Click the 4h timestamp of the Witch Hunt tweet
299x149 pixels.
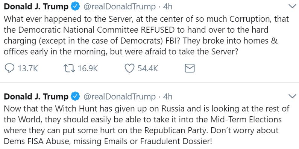tap(168, 96)
